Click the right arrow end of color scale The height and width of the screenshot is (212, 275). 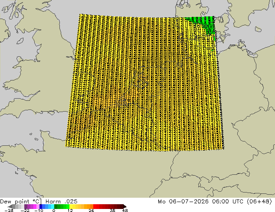point(125,206)
